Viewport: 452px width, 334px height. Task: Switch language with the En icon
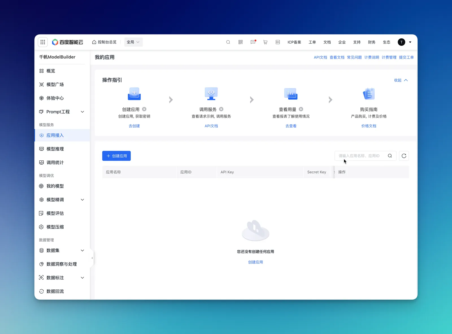point(278,42)
